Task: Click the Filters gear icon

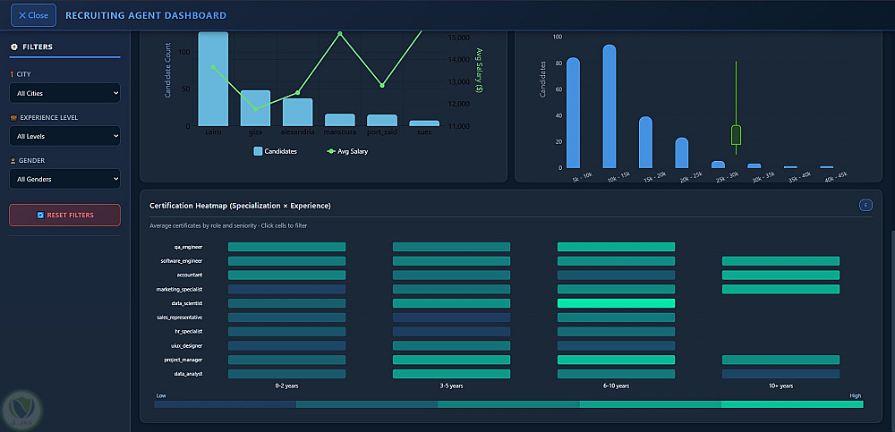Action: point(14,47)
